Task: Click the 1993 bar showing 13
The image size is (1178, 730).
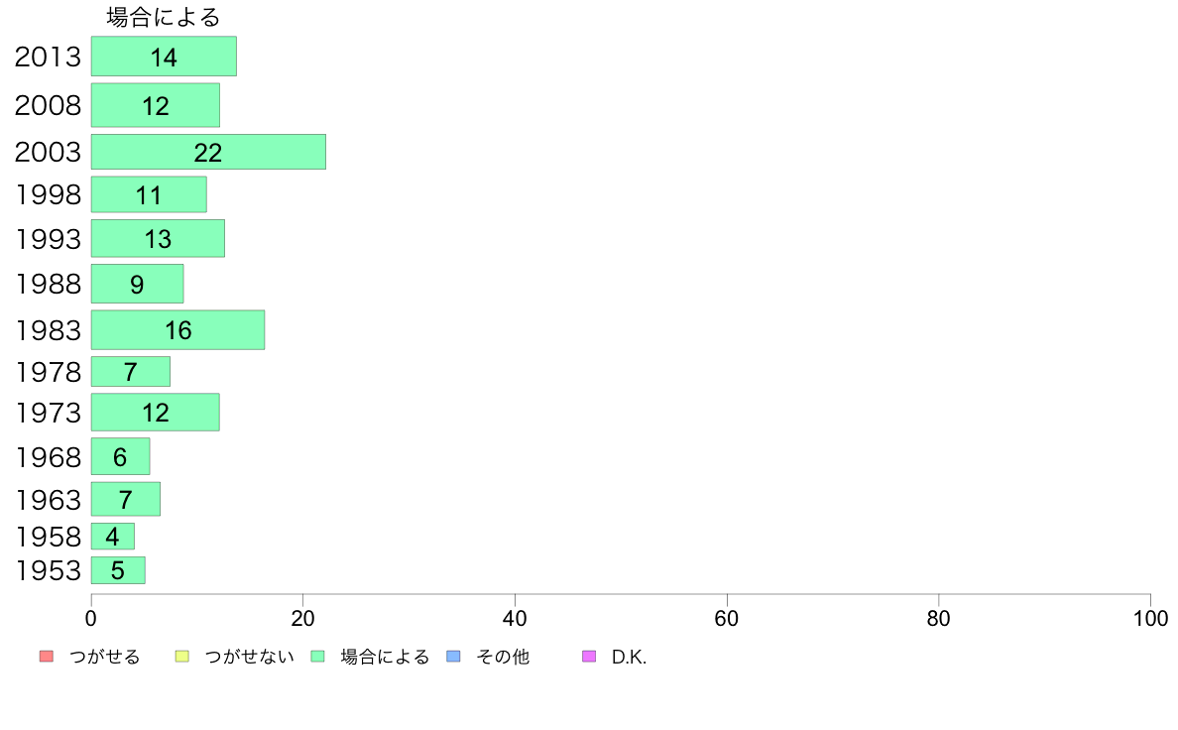Action: pos(158,238)
